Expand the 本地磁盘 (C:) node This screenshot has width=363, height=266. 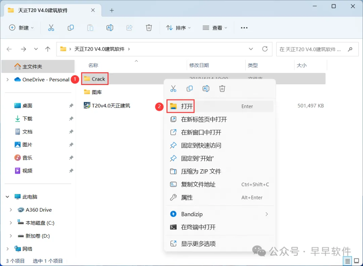click(11, 223)
